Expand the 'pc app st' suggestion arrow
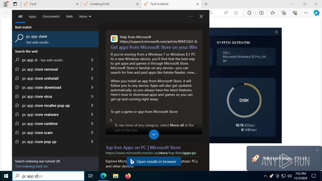Image resolution: width=322 pixels, height=181 pixels. [x=92, y=60]
